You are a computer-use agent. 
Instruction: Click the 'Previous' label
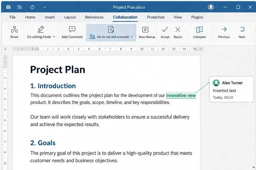click(224, 37)
